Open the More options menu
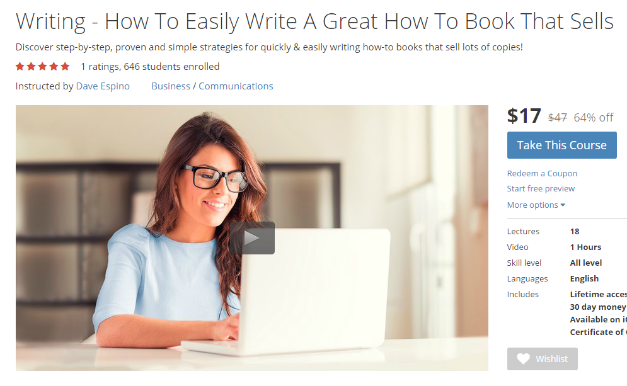This screenshot has width=627, height=386. (x=536, y=205)
